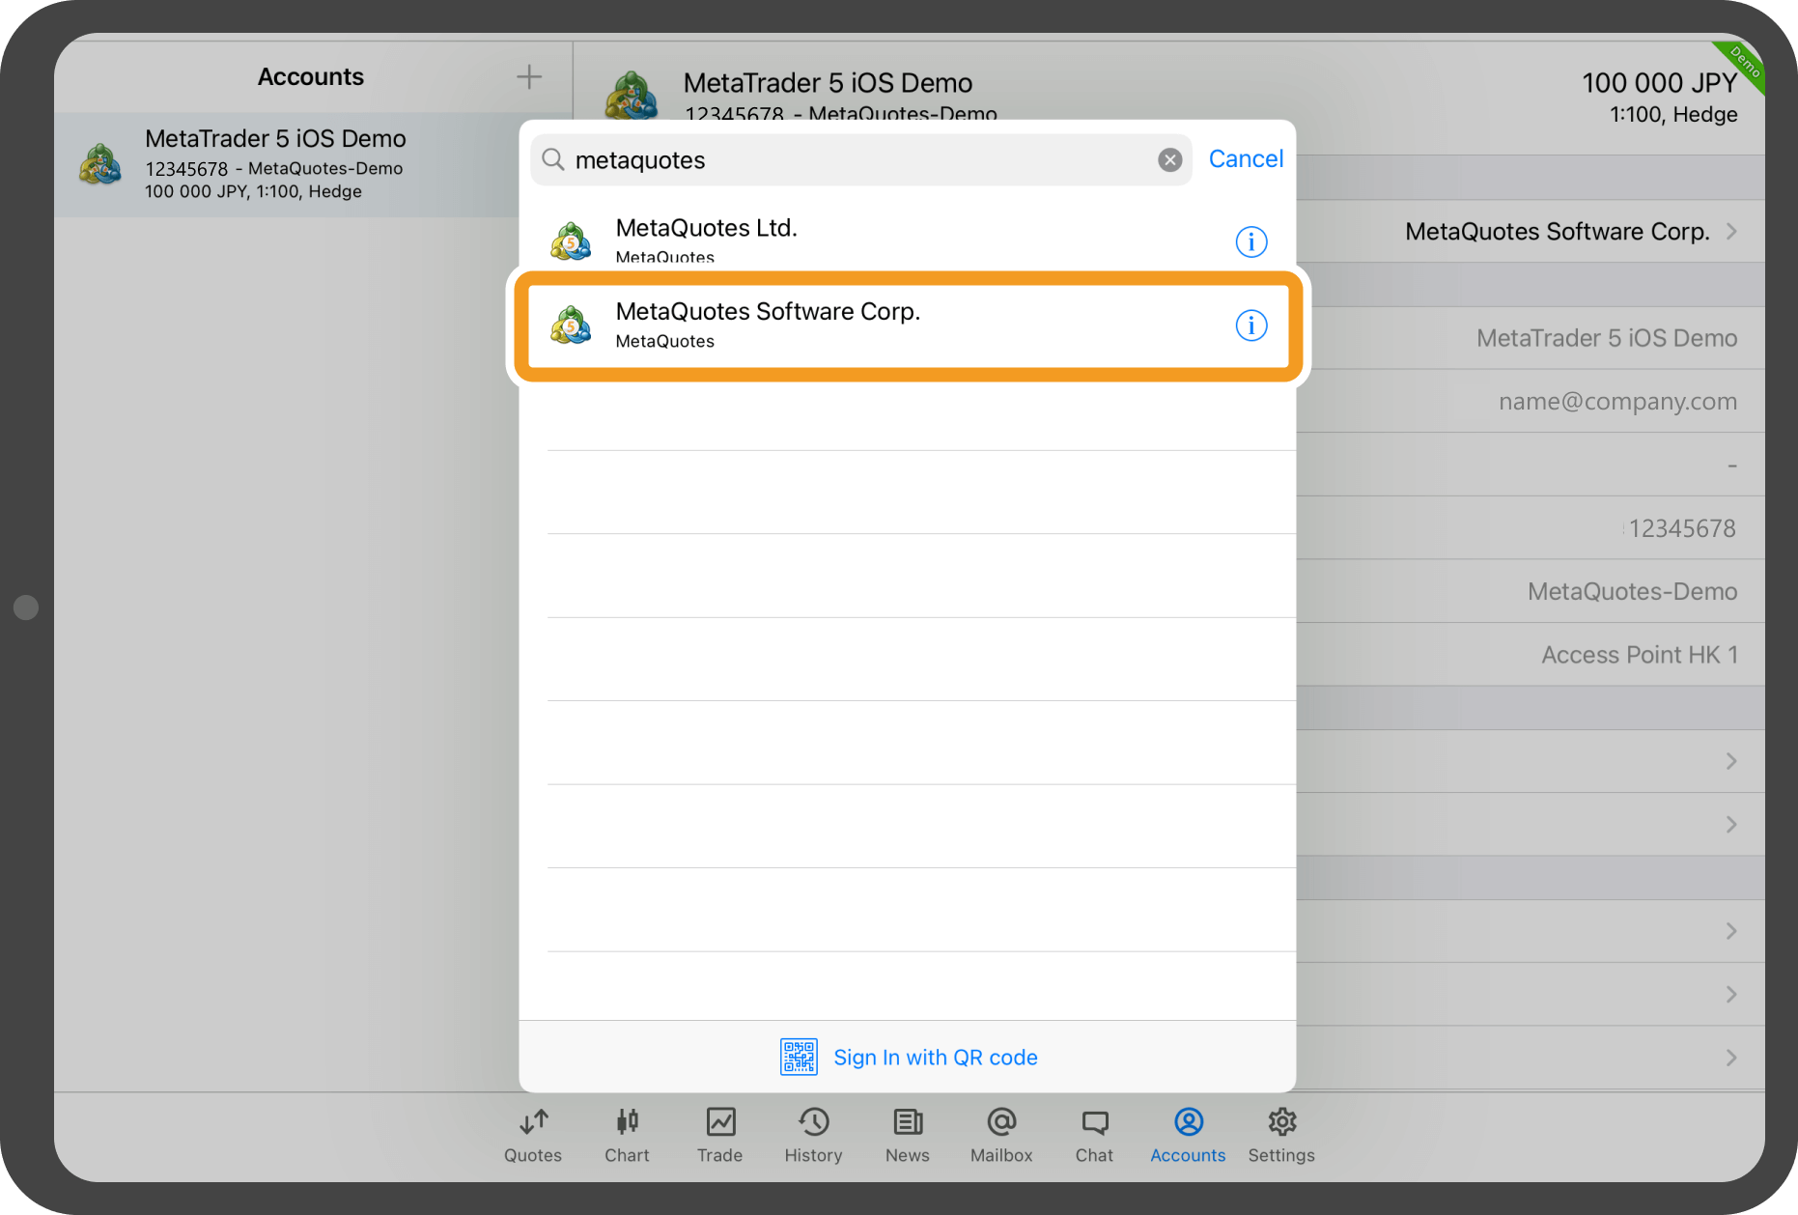The width and height of the screenshot is (1798, 1215).
Task: Open the Settings tab
Action: point(1281,1136)
